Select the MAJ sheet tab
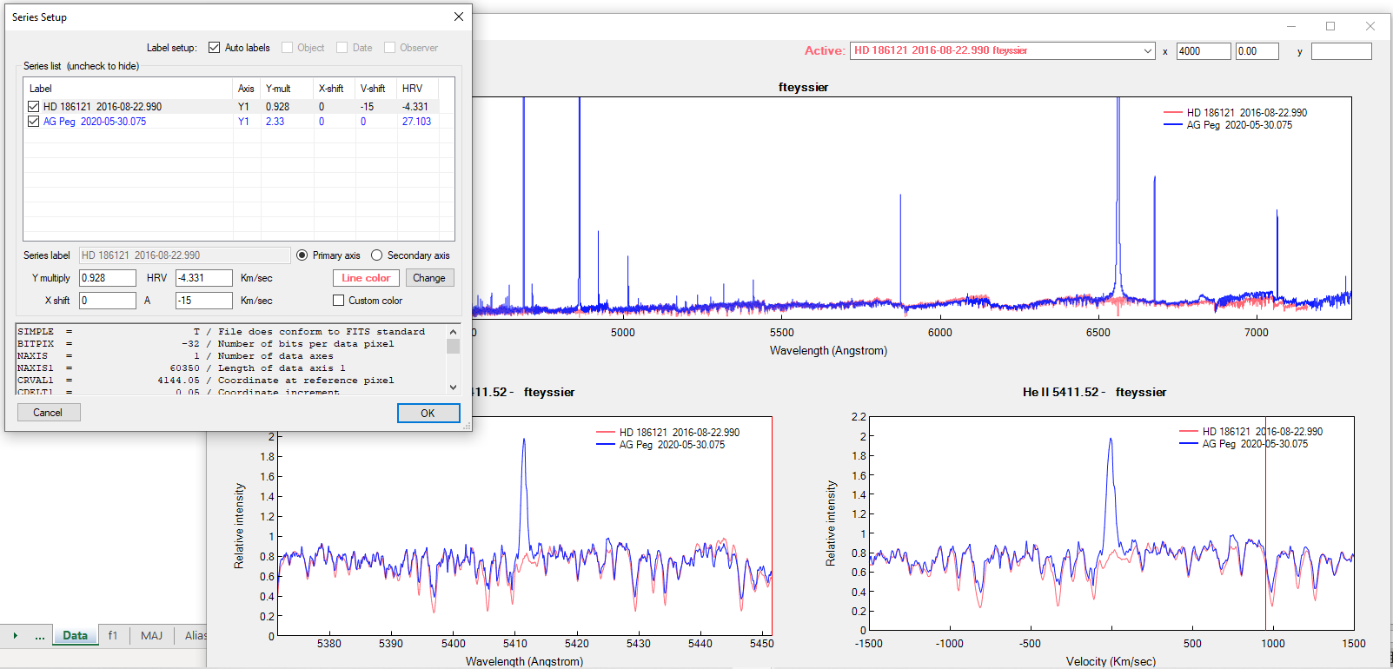 (151, 636)
